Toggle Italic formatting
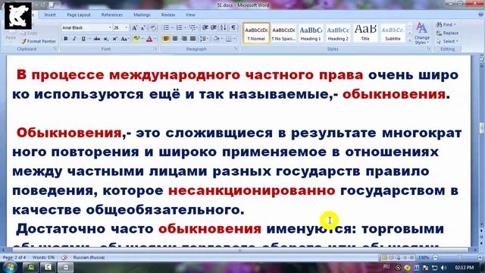Image resolution: width=485 pixels, height=273 pixels. pos(74,39)
